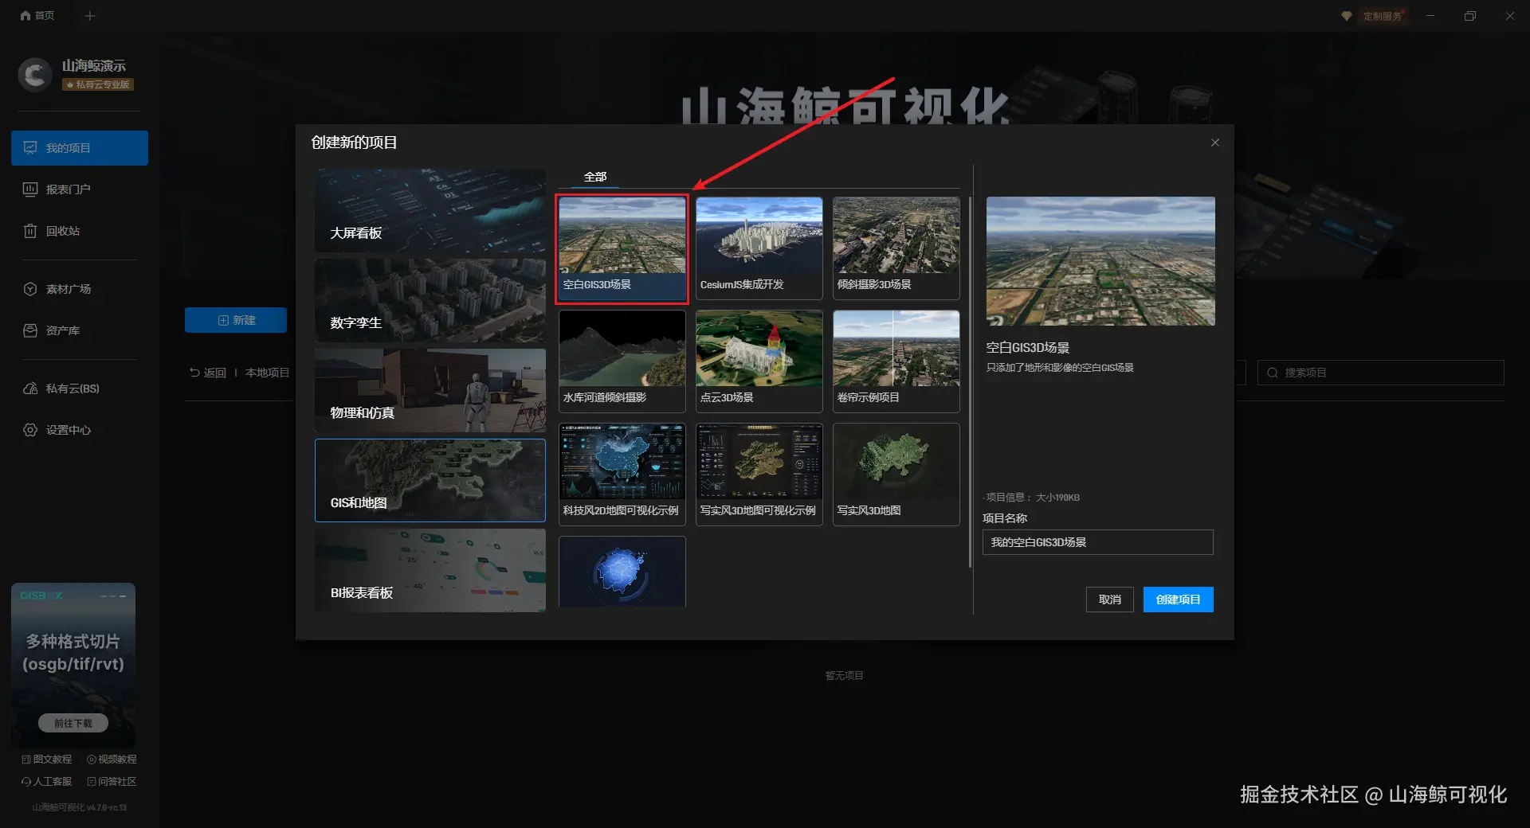
Task: Select the 空白GIS3D场景 template
Action: click(622, 248)
